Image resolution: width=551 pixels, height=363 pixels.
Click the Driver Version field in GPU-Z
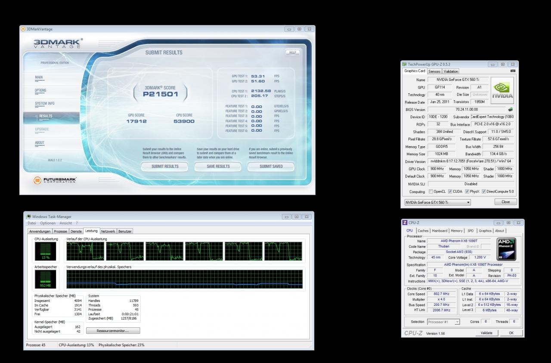pos(471,161)
